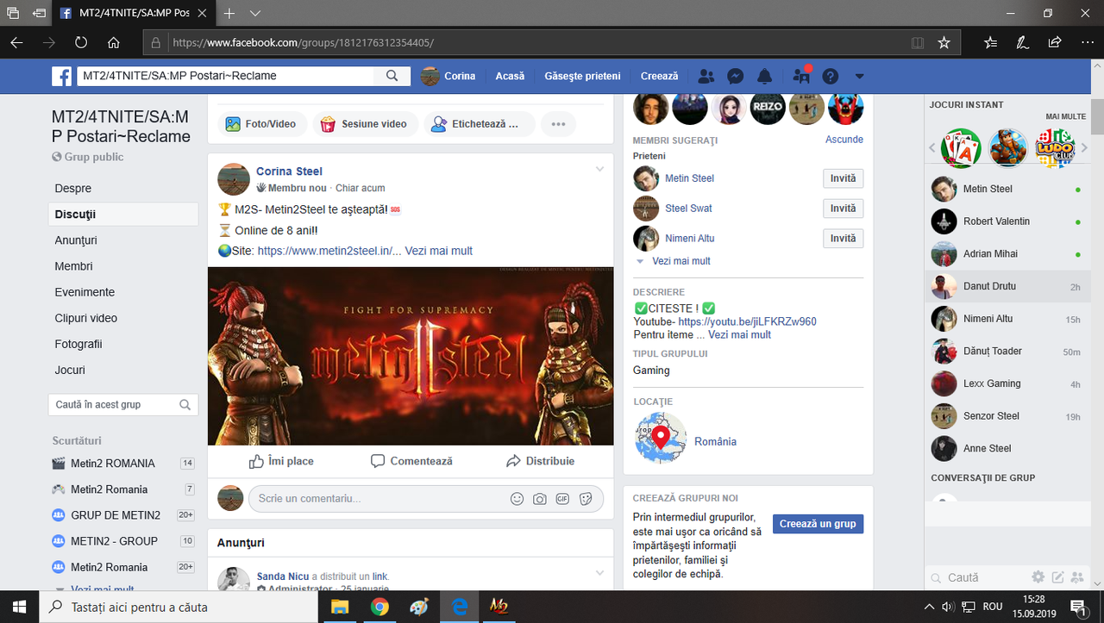Click Ascunde to hide suggested members
1104x623 pixels.
coord(844,140)
